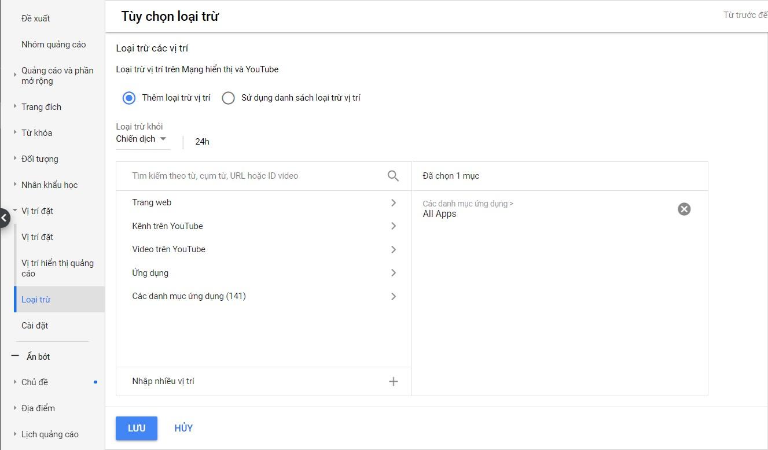Viewport: 768px width, 450px height.
Task: Collapse Vị trí đặt parent menu
Action: (x=37, y=211)
